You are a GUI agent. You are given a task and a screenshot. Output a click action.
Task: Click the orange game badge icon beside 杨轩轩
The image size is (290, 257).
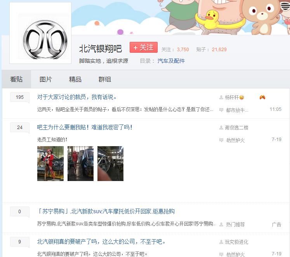[x=262, y=97]
